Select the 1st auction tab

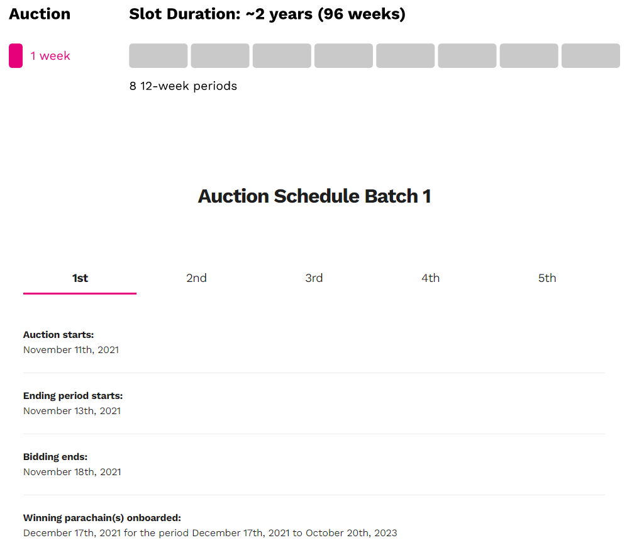80,278
